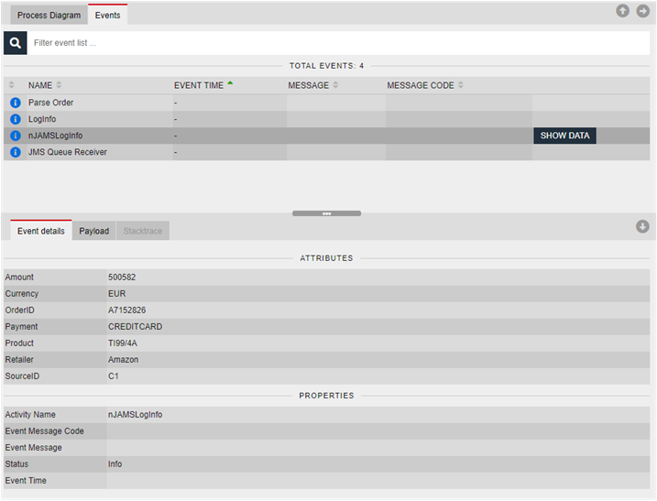Click info icon for JMS Queue Receiver

[x=16, y=152]
